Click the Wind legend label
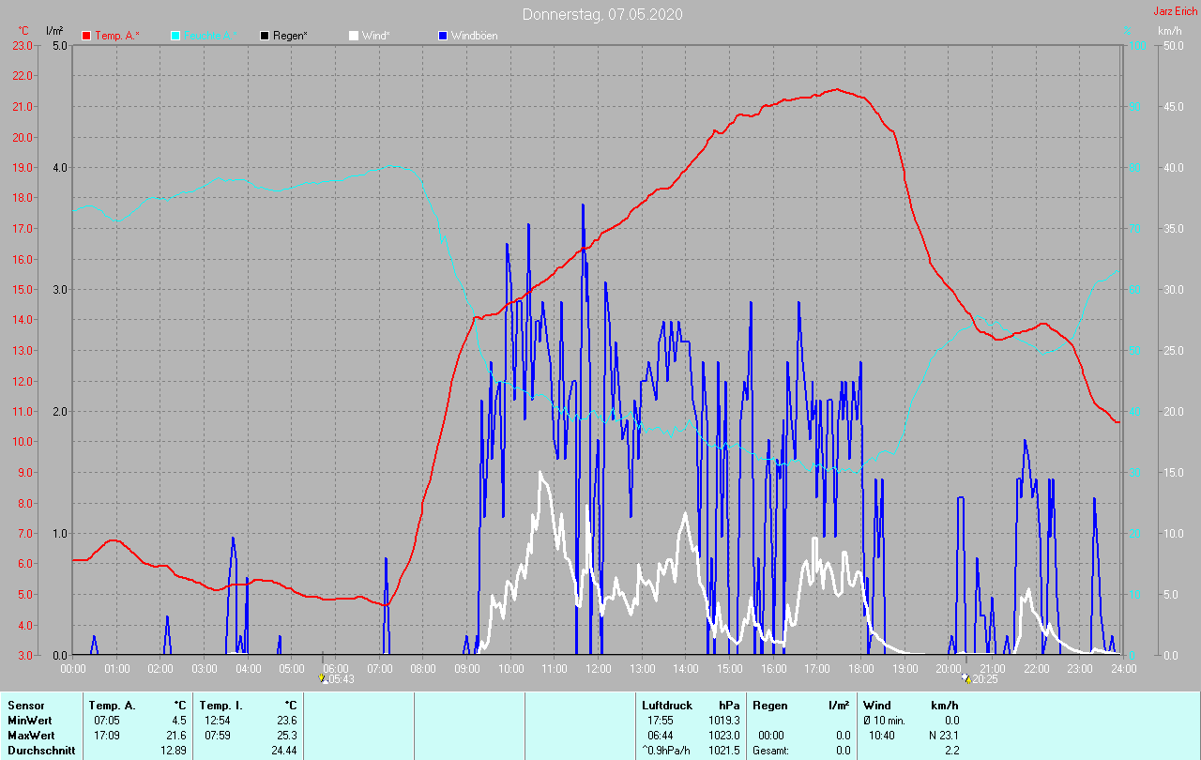Screen dimensions: 1201x760 [376, 36]
